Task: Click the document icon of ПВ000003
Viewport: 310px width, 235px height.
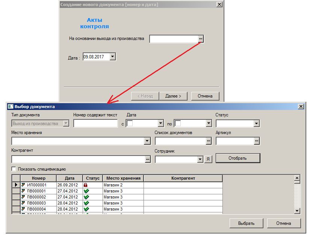Action: pos(23,203)
